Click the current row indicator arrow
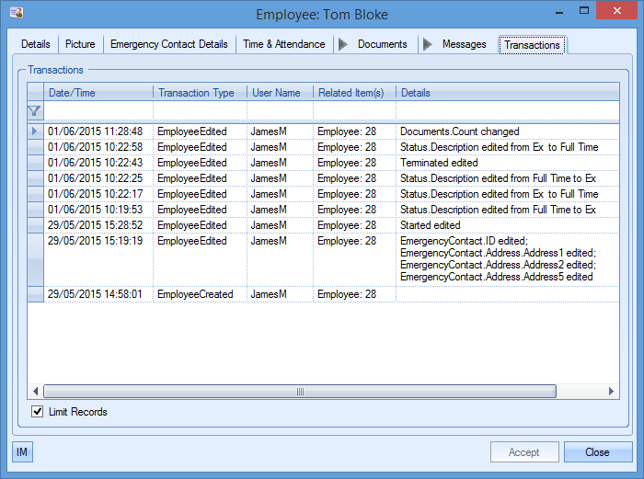The image size is (644, 479). (x=35, y=131)
